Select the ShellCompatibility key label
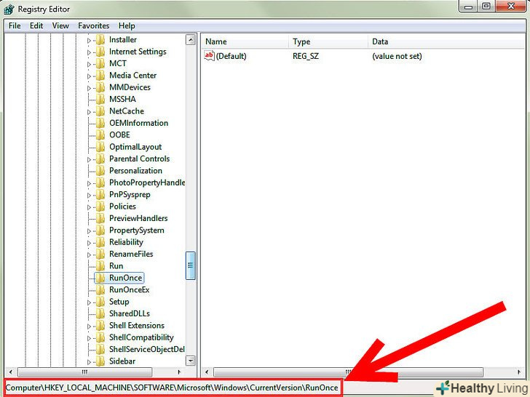The image size is (530, 397). tap(141, 337)
